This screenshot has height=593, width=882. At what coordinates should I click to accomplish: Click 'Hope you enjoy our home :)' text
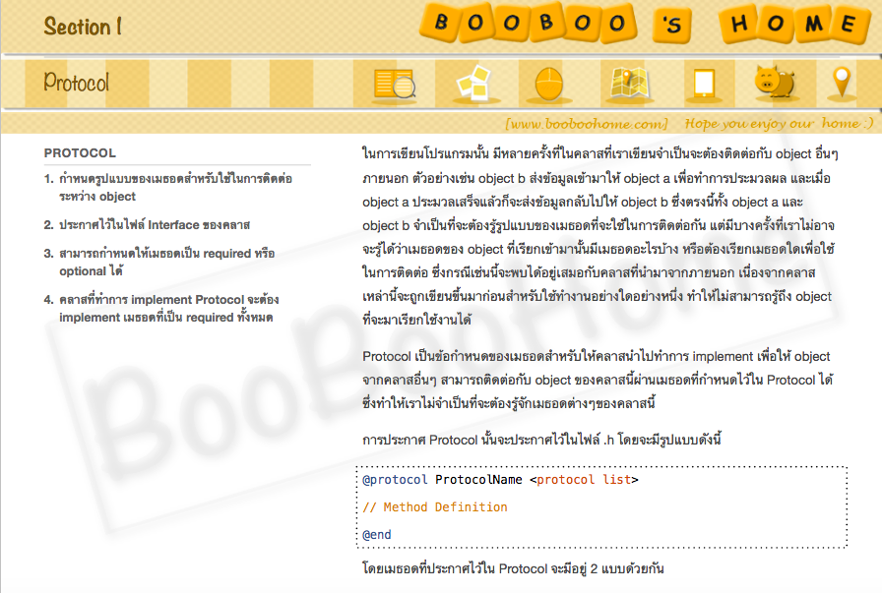click(779, 124)
